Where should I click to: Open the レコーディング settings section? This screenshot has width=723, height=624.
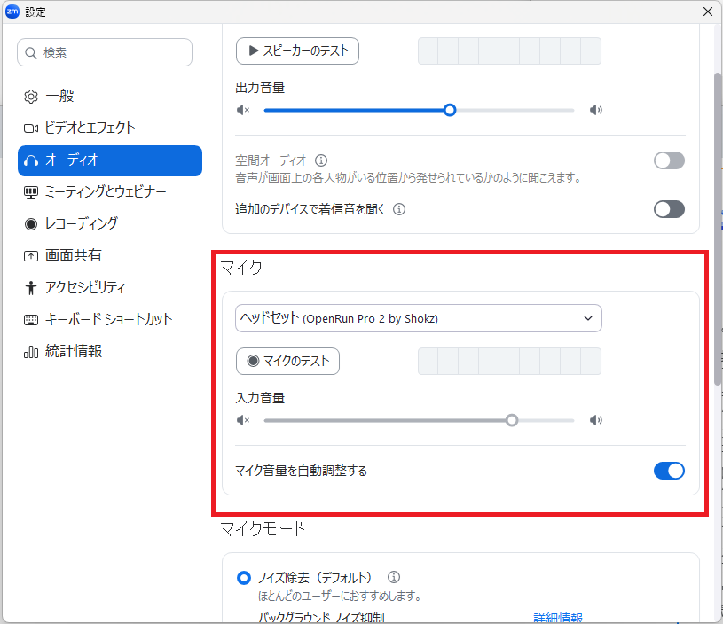click(110, 224)
